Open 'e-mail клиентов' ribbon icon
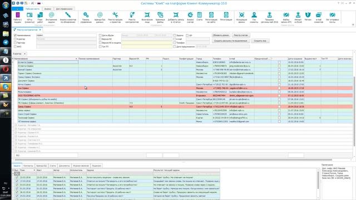This screenshot has height=200, width=356. click(319, 17)
